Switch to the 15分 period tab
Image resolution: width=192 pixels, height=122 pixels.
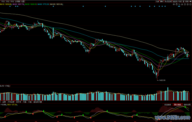coord(3,1)
